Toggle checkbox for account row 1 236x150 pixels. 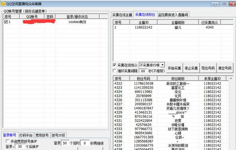pos(6,22)
